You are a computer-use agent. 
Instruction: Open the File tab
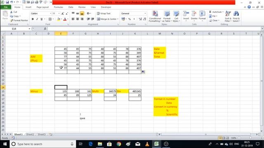pos(6,7)
